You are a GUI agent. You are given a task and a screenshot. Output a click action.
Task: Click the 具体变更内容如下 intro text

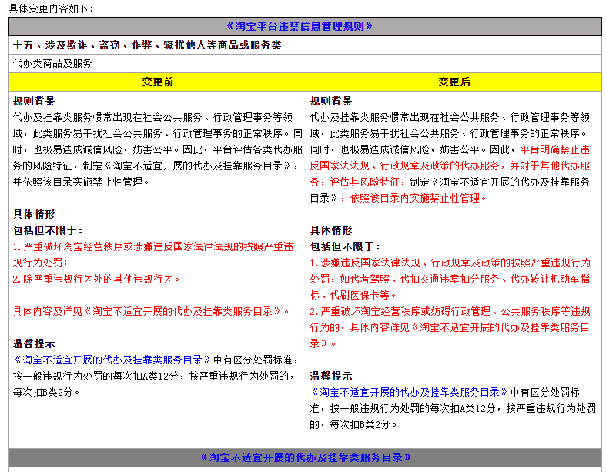tap(52, 8)
